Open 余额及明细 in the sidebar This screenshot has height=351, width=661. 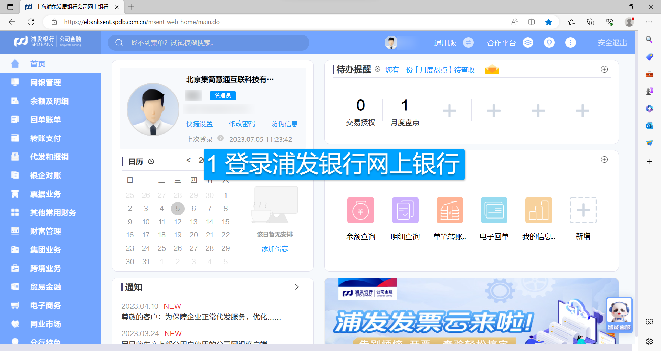50,101
